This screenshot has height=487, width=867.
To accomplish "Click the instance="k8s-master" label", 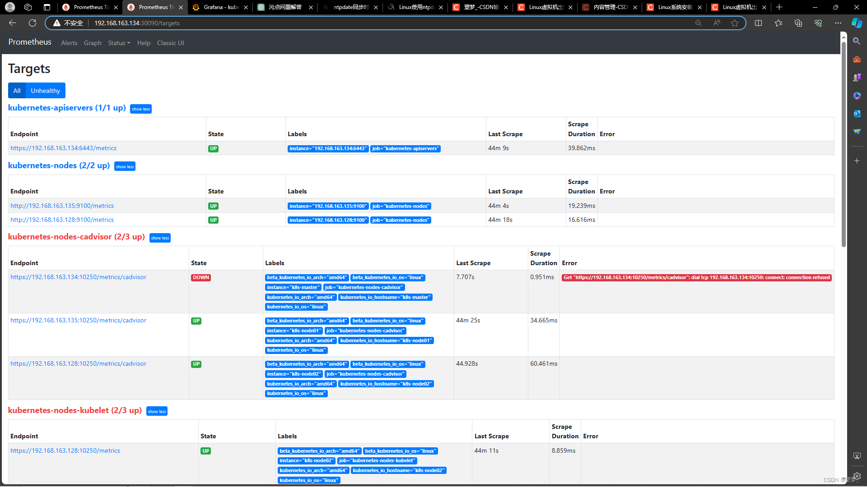I will pyautogui.click(x=293, y=287).
